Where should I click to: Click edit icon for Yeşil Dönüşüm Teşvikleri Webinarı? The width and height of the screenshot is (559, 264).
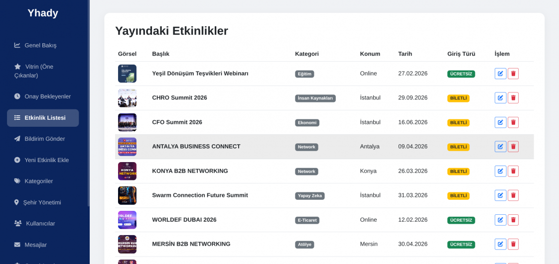(500, 74)
